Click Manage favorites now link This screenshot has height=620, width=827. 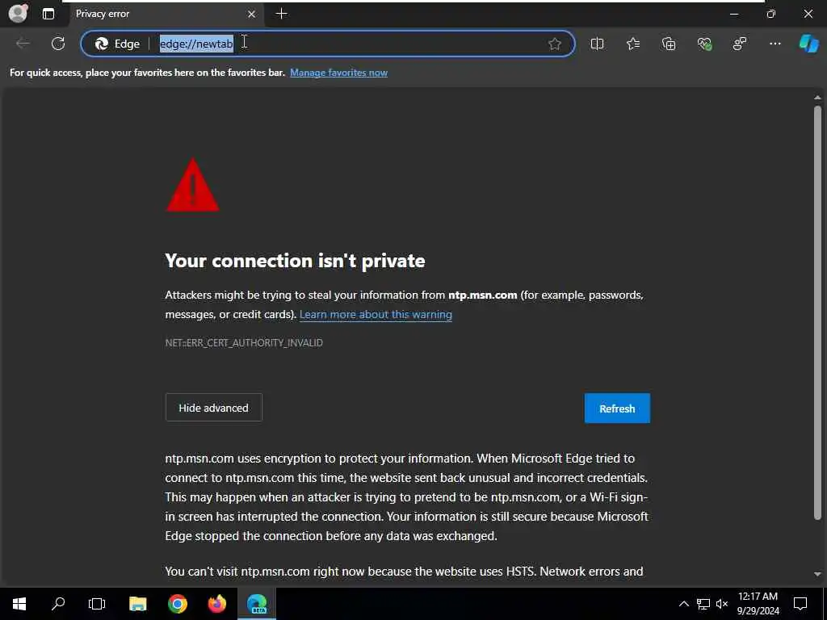pos(338,73)
